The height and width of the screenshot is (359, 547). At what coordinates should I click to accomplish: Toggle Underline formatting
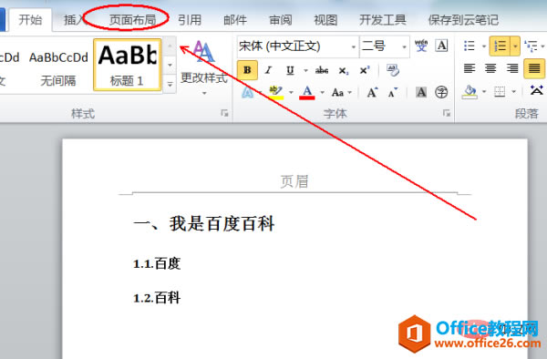coord(290,70)
